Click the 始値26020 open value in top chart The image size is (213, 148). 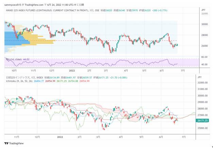point(106,11)
